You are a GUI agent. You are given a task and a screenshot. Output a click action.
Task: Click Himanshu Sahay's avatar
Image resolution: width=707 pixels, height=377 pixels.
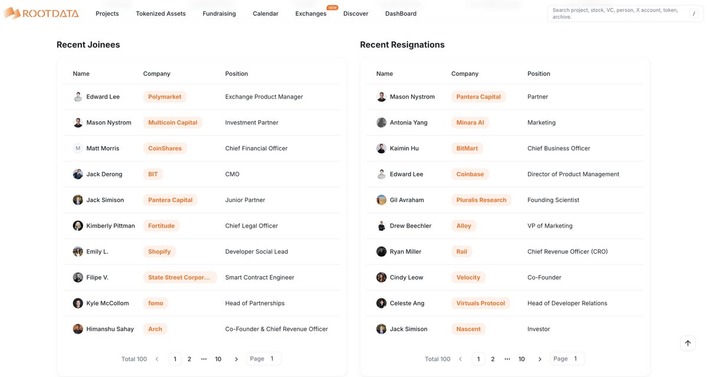[x=78, y=329]
